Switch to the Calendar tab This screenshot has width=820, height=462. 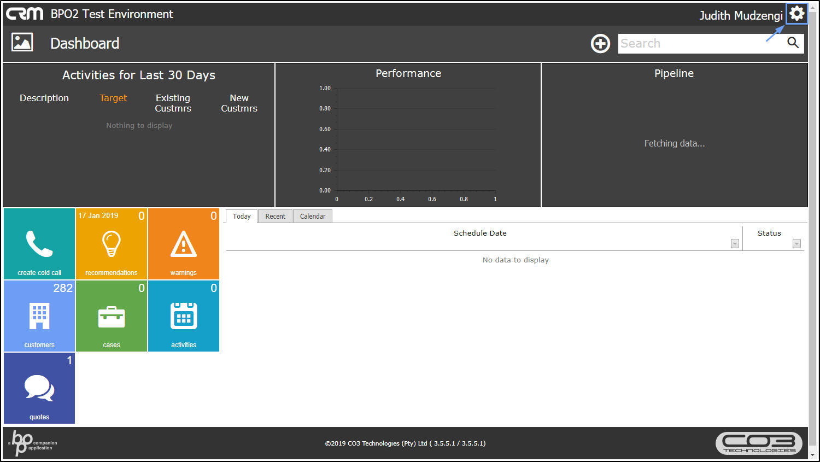tap(313, 217)
